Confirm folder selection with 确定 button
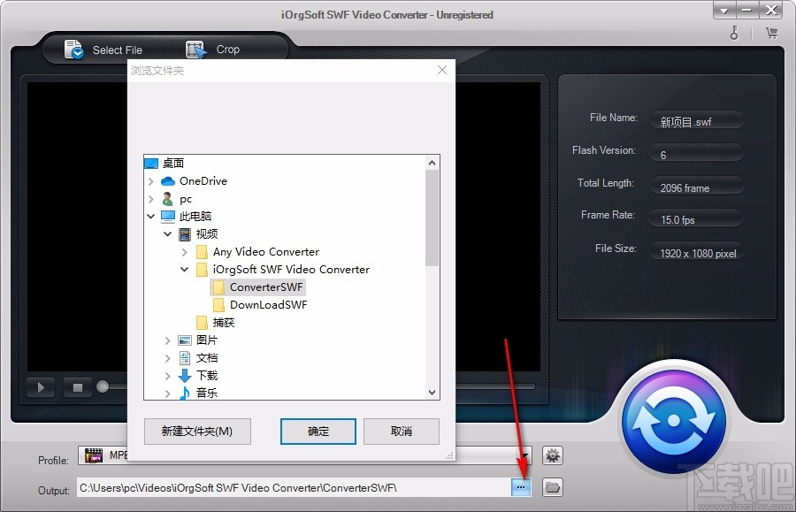 (x=318, y=432)
